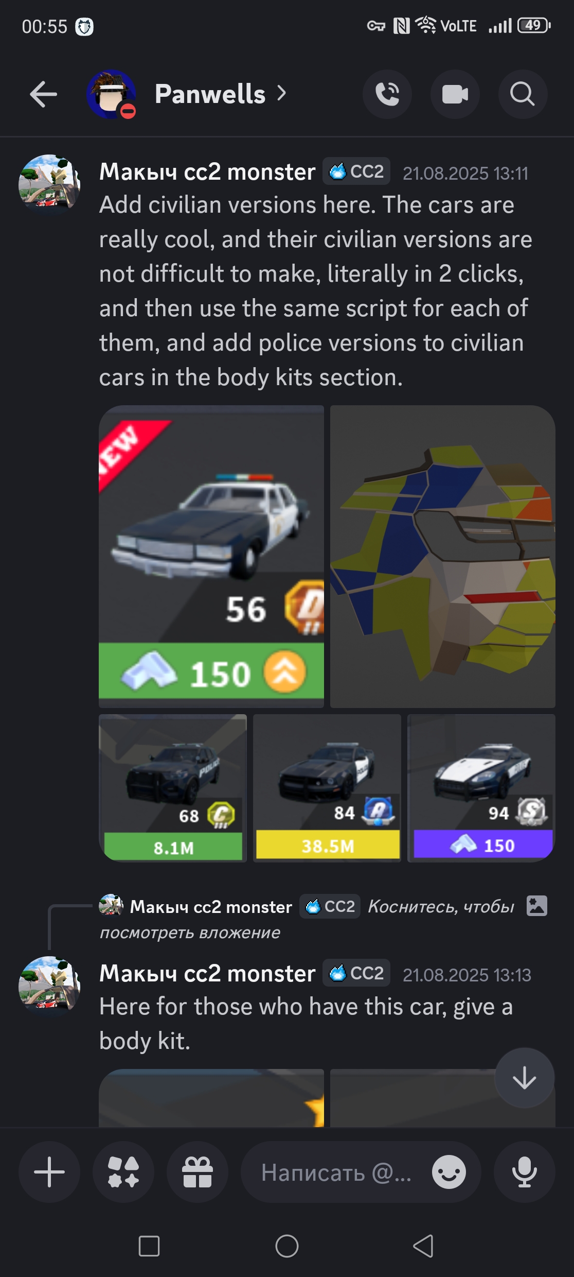Open the emoji picker

449,1172
